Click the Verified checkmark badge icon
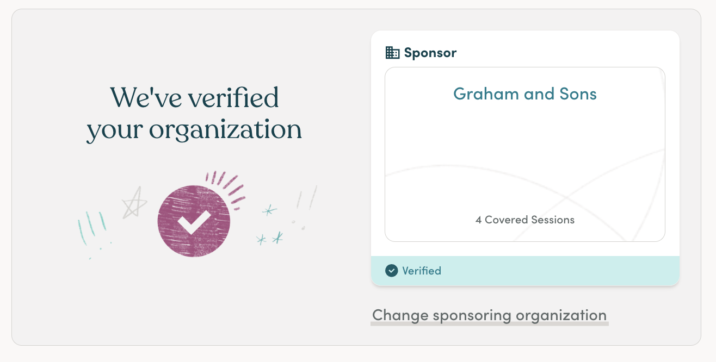The width and height of the screenshot is (716, 362). (x=392, y=271)
